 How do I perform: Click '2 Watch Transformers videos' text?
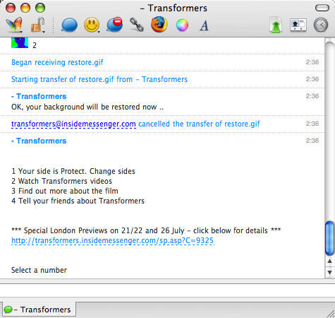(62, 181)
